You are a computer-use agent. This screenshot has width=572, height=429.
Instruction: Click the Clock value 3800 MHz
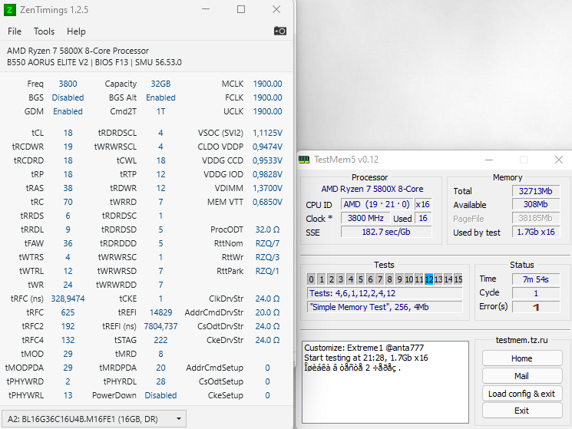pos(365,218)
